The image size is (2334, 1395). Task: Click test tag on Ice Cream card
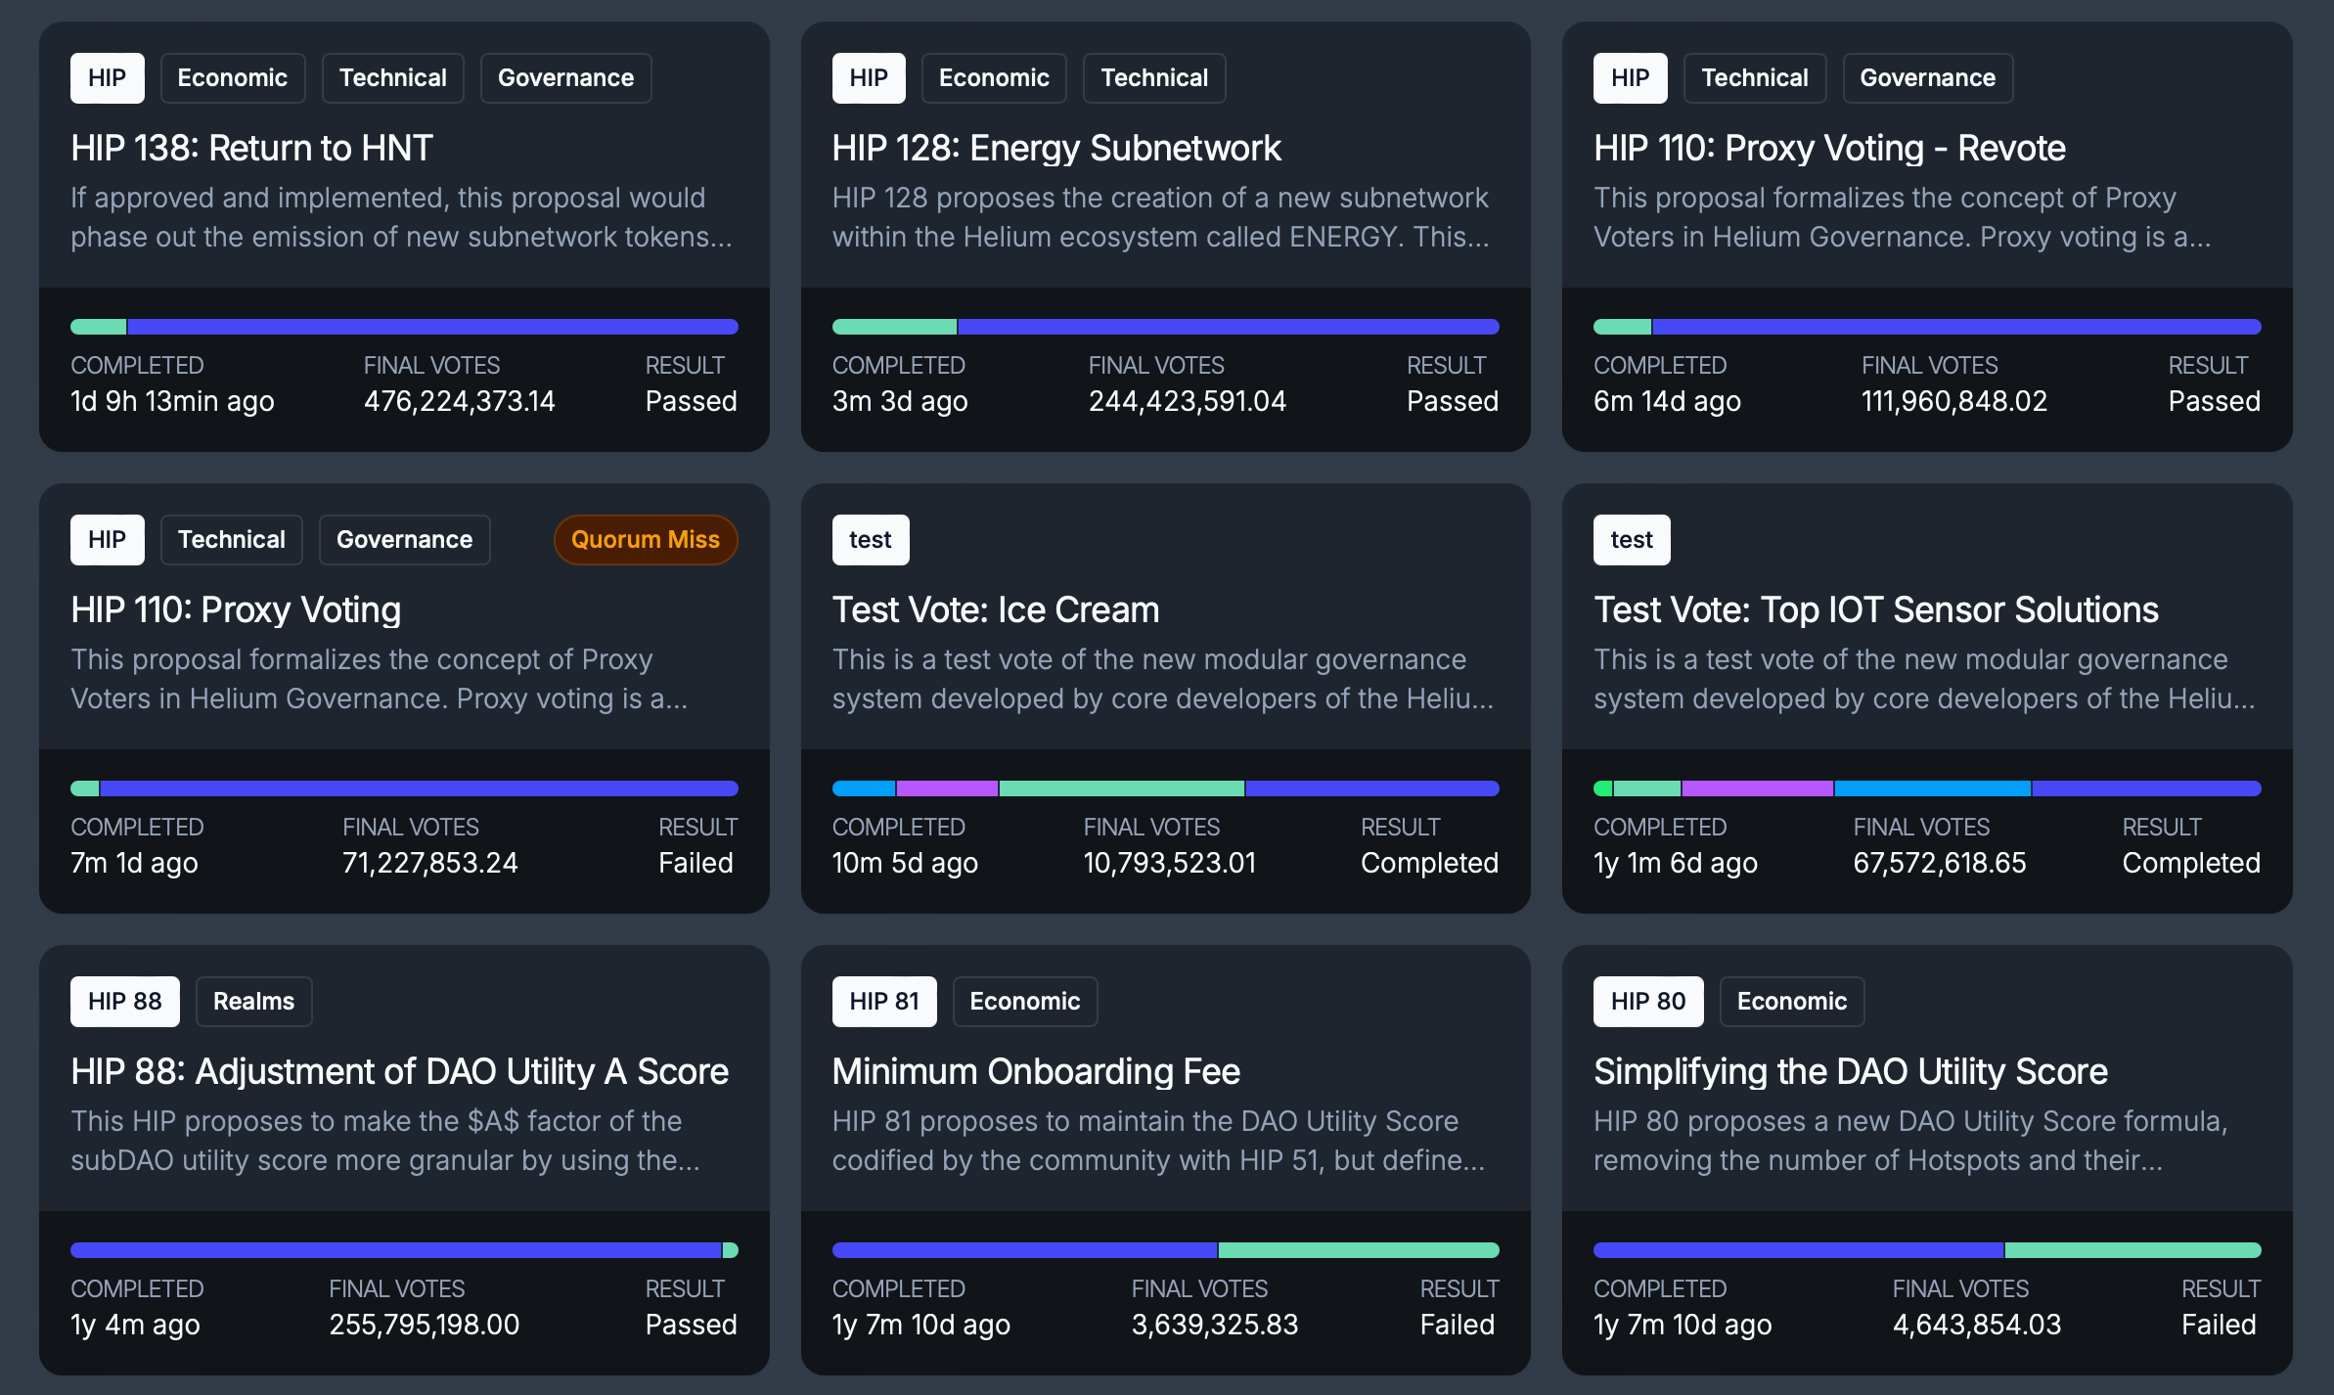[x=871, y=540]
